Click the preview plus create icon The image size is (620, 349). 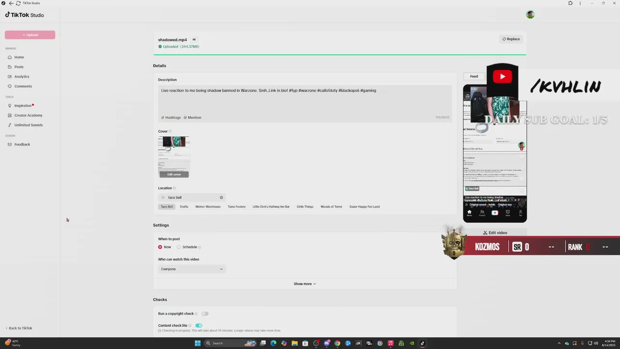pyautogui.click(x=495, y=213)
